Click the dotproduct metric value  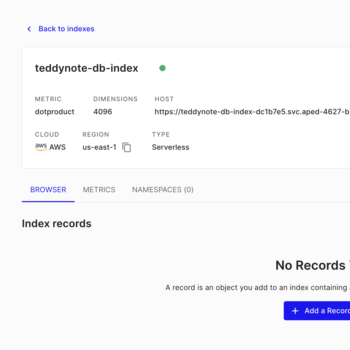tap(55, 112)
